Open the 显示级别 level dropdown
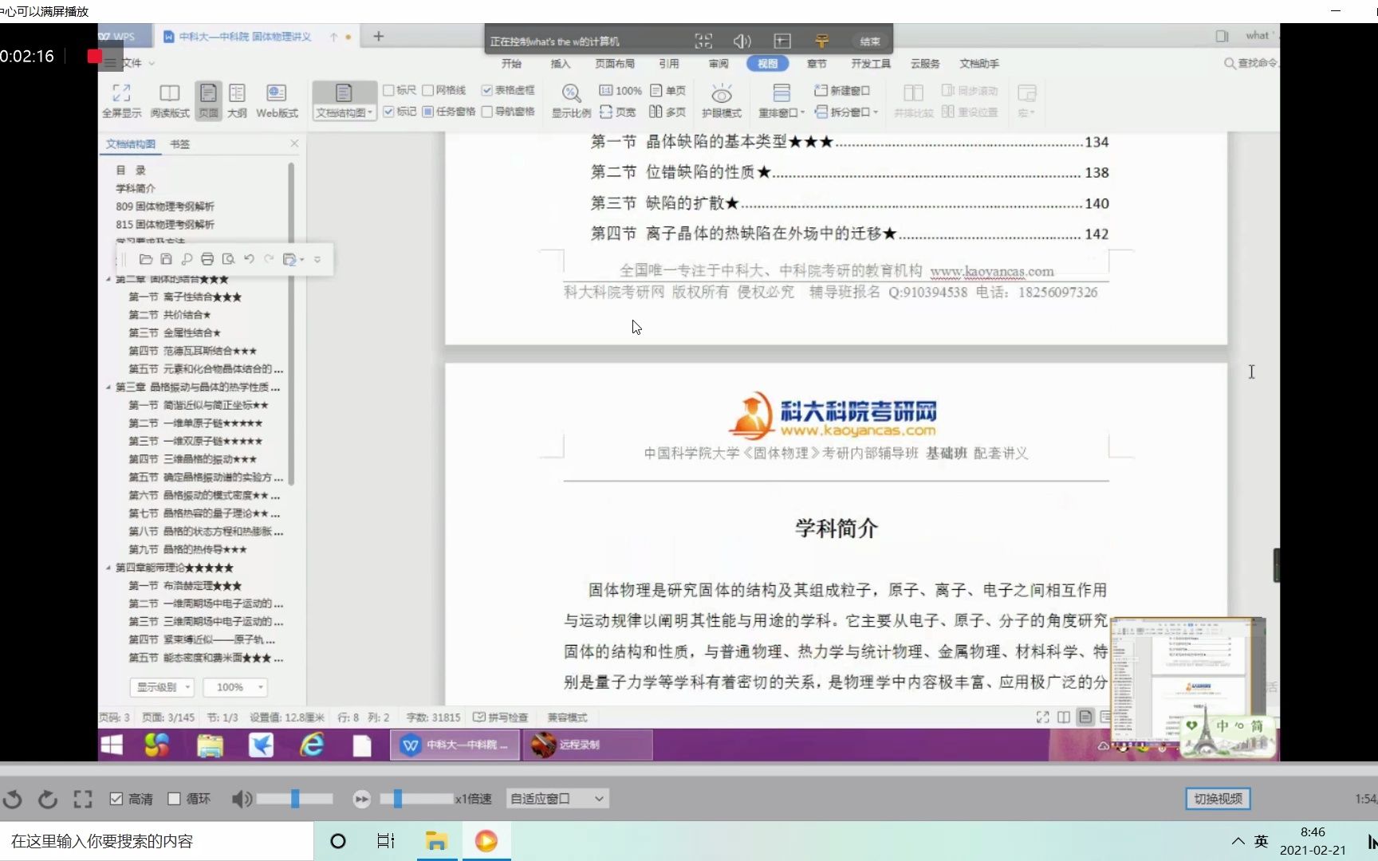This screenshot has height=861, width=1378. pyautogui.click(x=163, y=687)
